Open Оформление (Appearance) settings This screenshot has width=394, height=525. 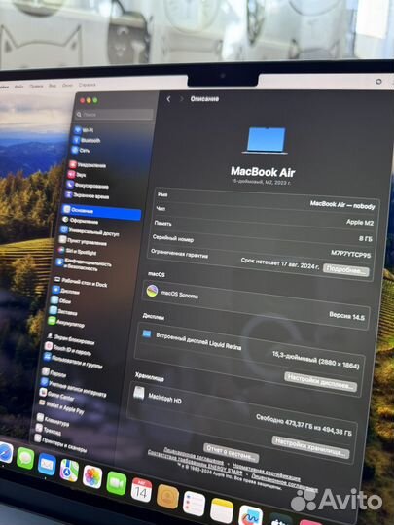80,221
